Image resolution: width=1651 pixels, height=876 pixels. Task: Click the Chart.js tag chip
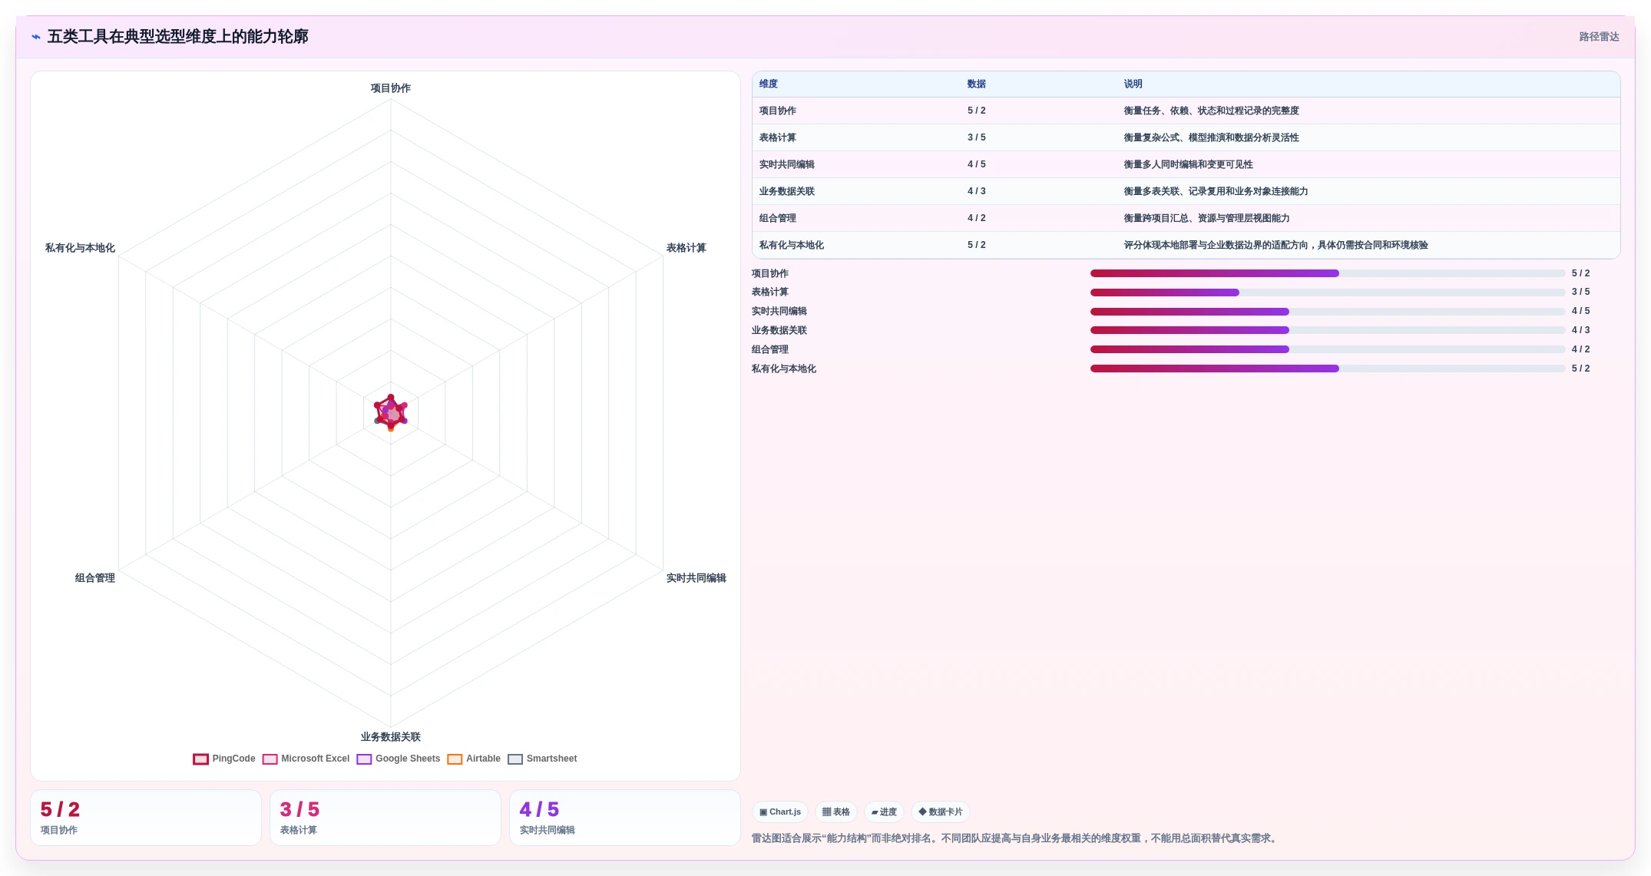780,812
